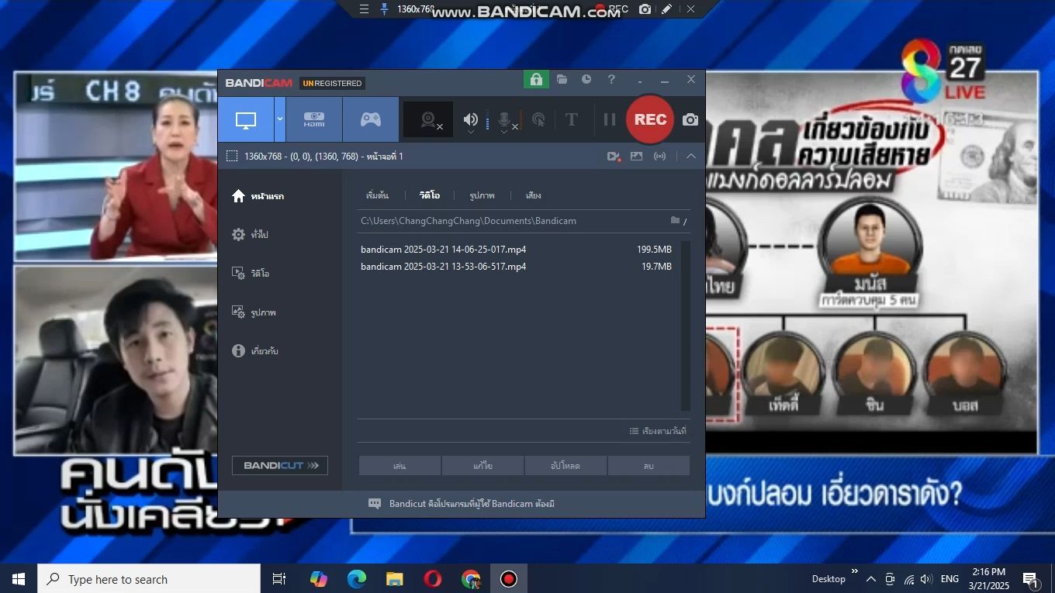Open the hamburger menu on top recording bar
Viewport: 1055px width, 593px height.
(x=364, y=9)
